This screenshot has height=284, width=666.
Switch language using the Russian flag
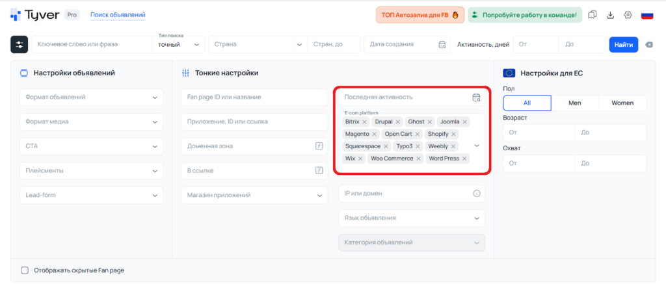647,15
